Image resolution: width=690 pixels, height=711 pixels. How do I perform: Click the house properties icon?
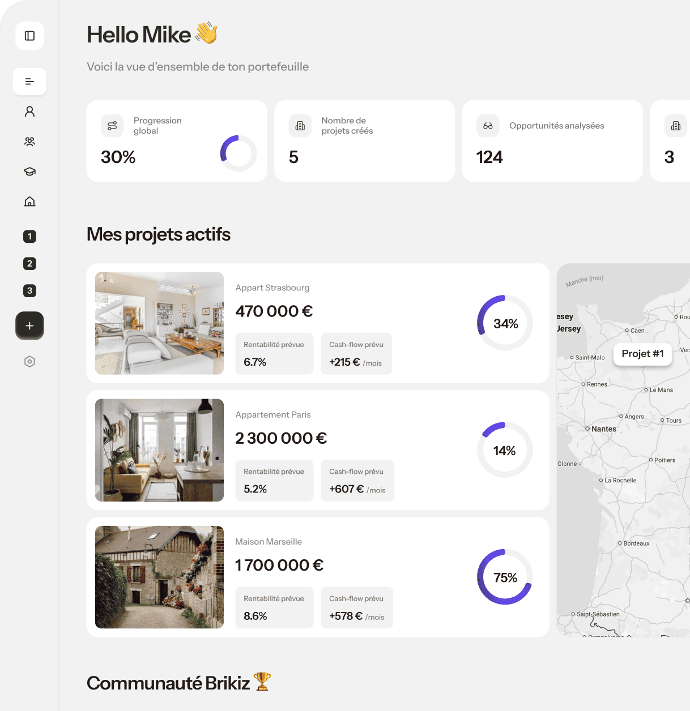click(x=29, y=202)
